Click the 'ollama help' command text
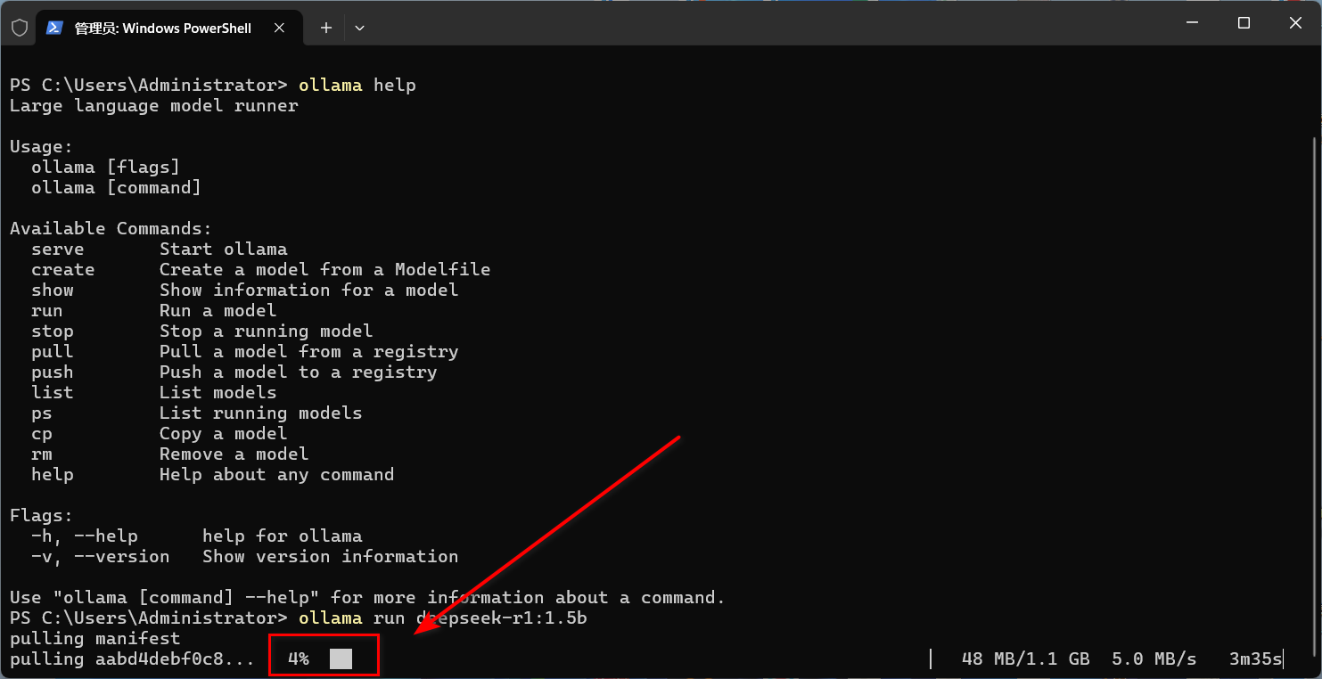The image size is (1322, 679). [x=357, y=86]
